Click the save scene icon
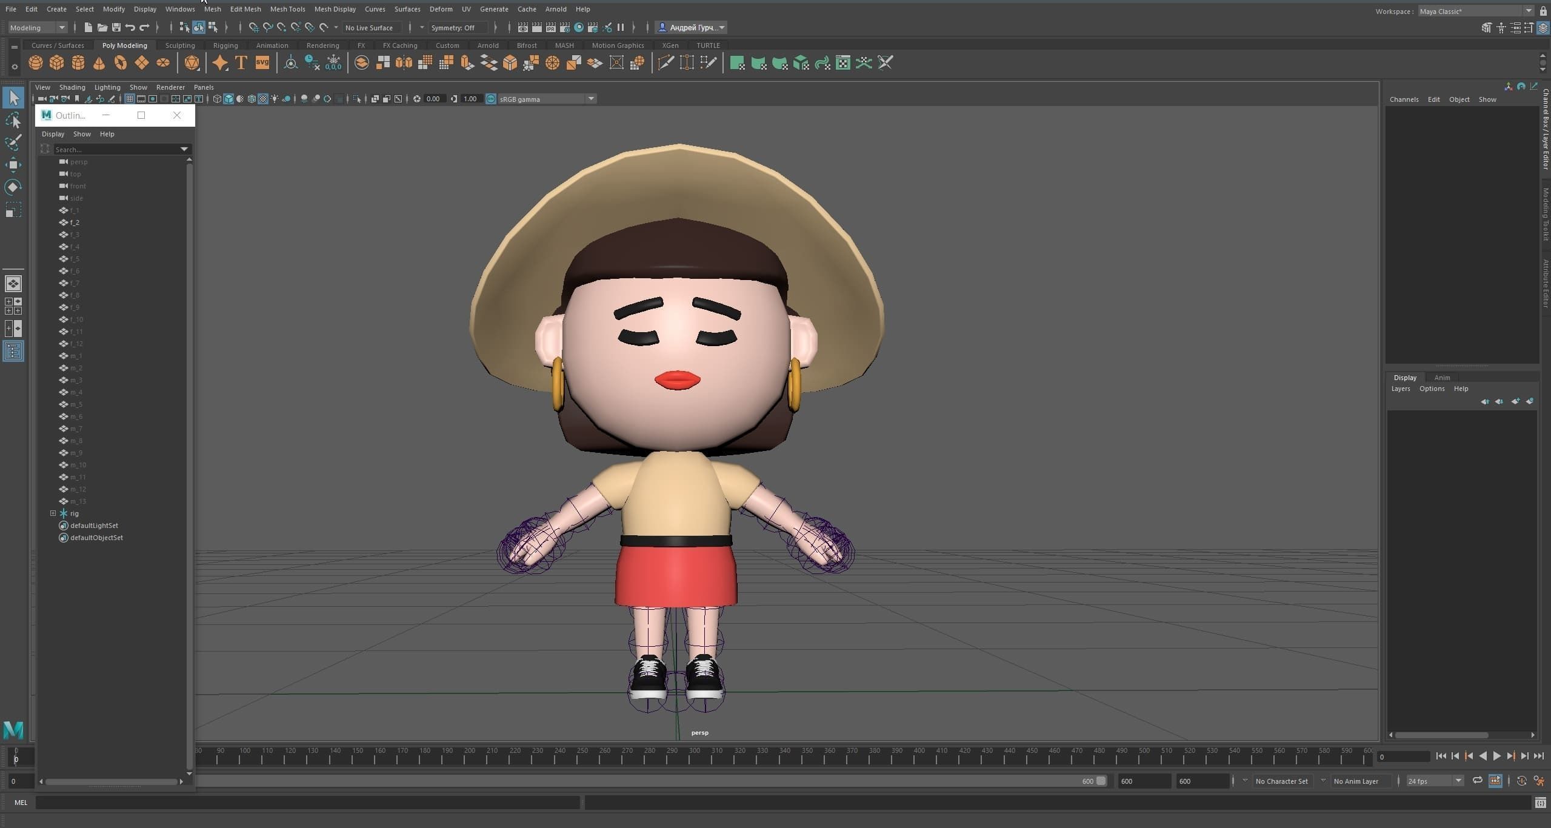 (x=116, y=27)
